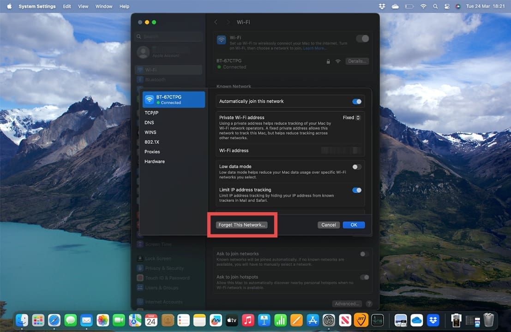Turn off Limit IP address tracking

point(357,190)
